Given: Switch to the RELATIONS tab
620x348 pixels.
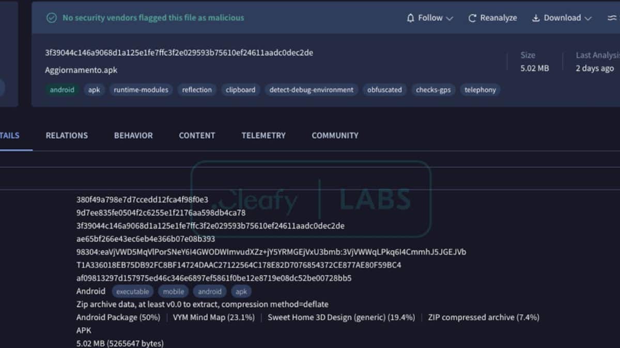Looking at the screenshot, I should 67,136.
